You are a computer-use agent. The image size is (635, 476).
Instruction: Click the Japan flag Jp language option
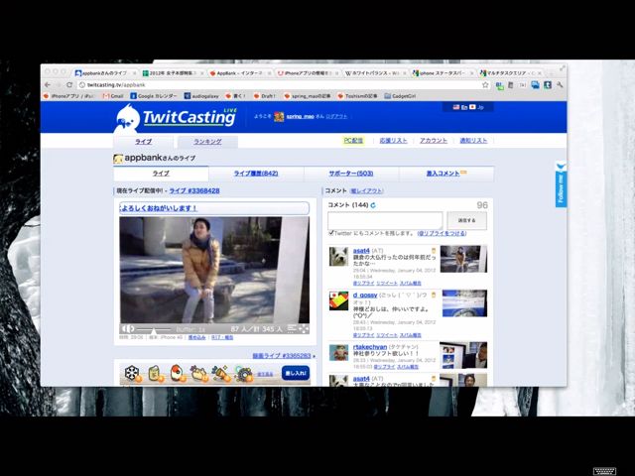[476, 107]
